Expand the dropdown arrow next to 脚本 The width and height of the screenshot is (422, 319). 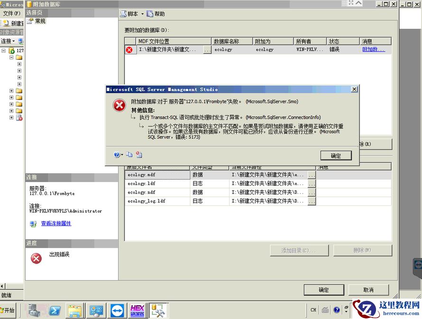pos(142,14)
